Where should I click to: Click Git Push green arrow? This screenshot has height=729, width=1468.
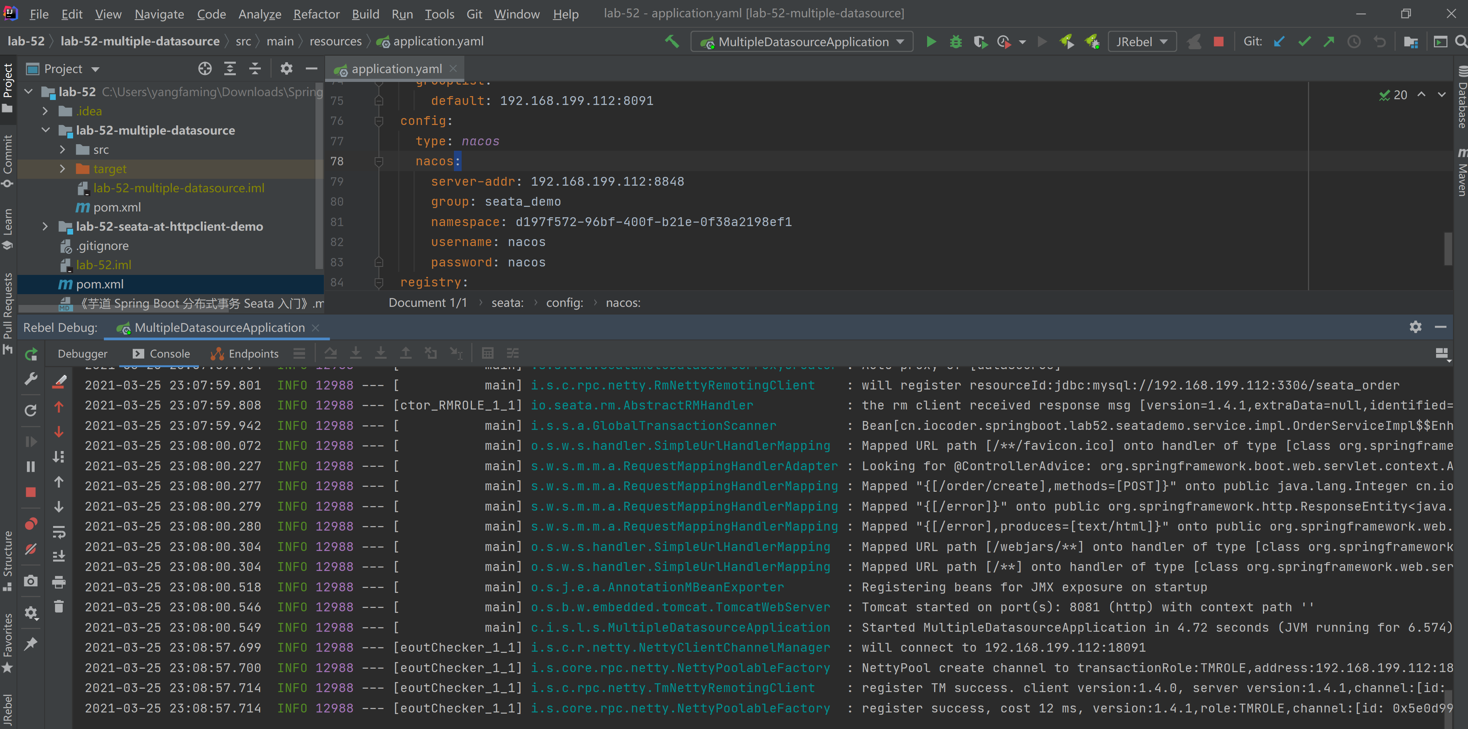point(1329,42)
